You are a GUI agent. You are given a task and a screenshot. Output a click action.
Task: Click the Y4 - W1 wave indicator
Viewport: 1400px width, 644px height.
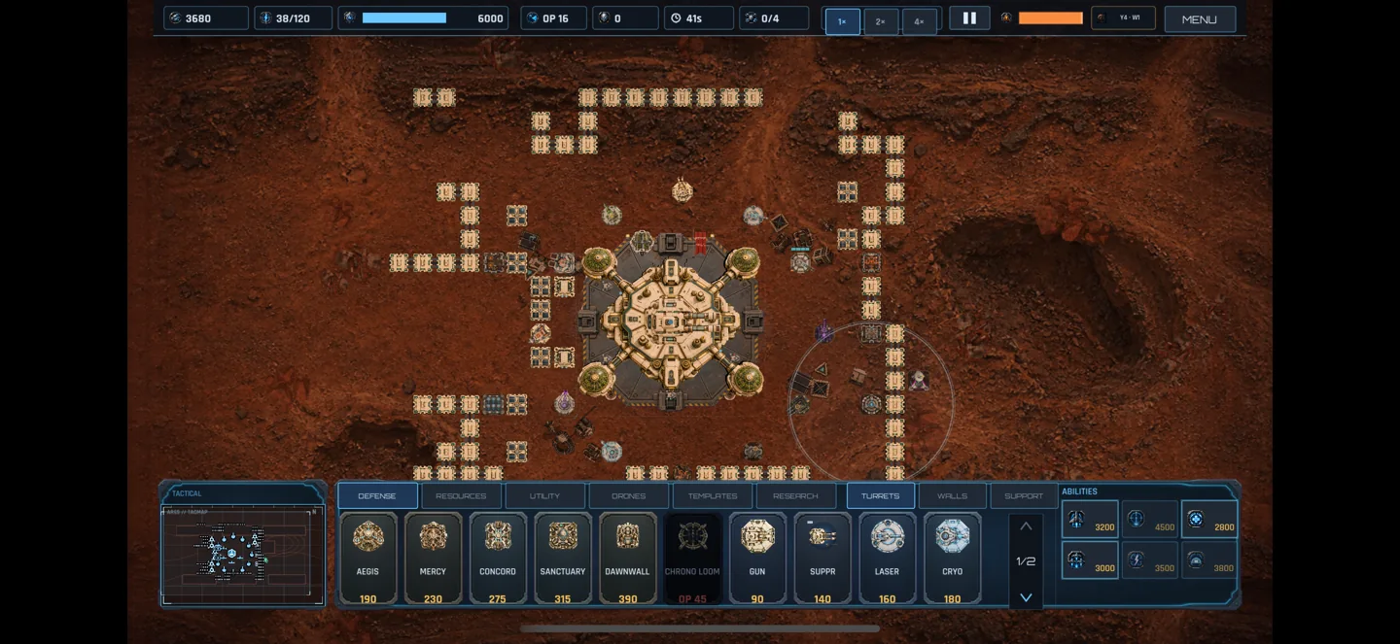(1123, 18)
